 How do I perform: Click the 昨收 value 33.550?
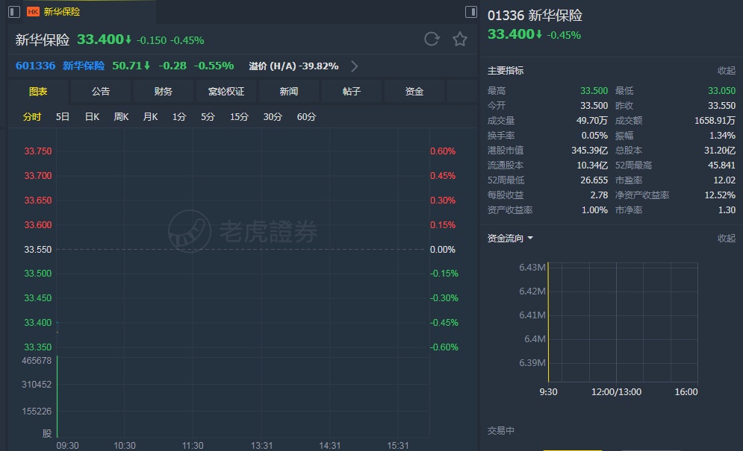pos(721,106)
